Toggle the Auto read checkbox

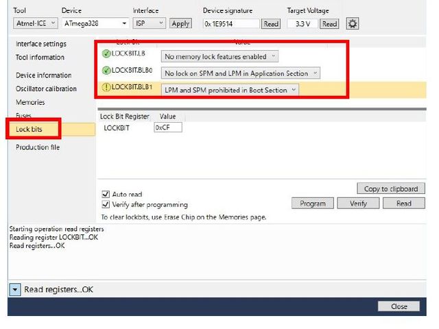[106, 194]
